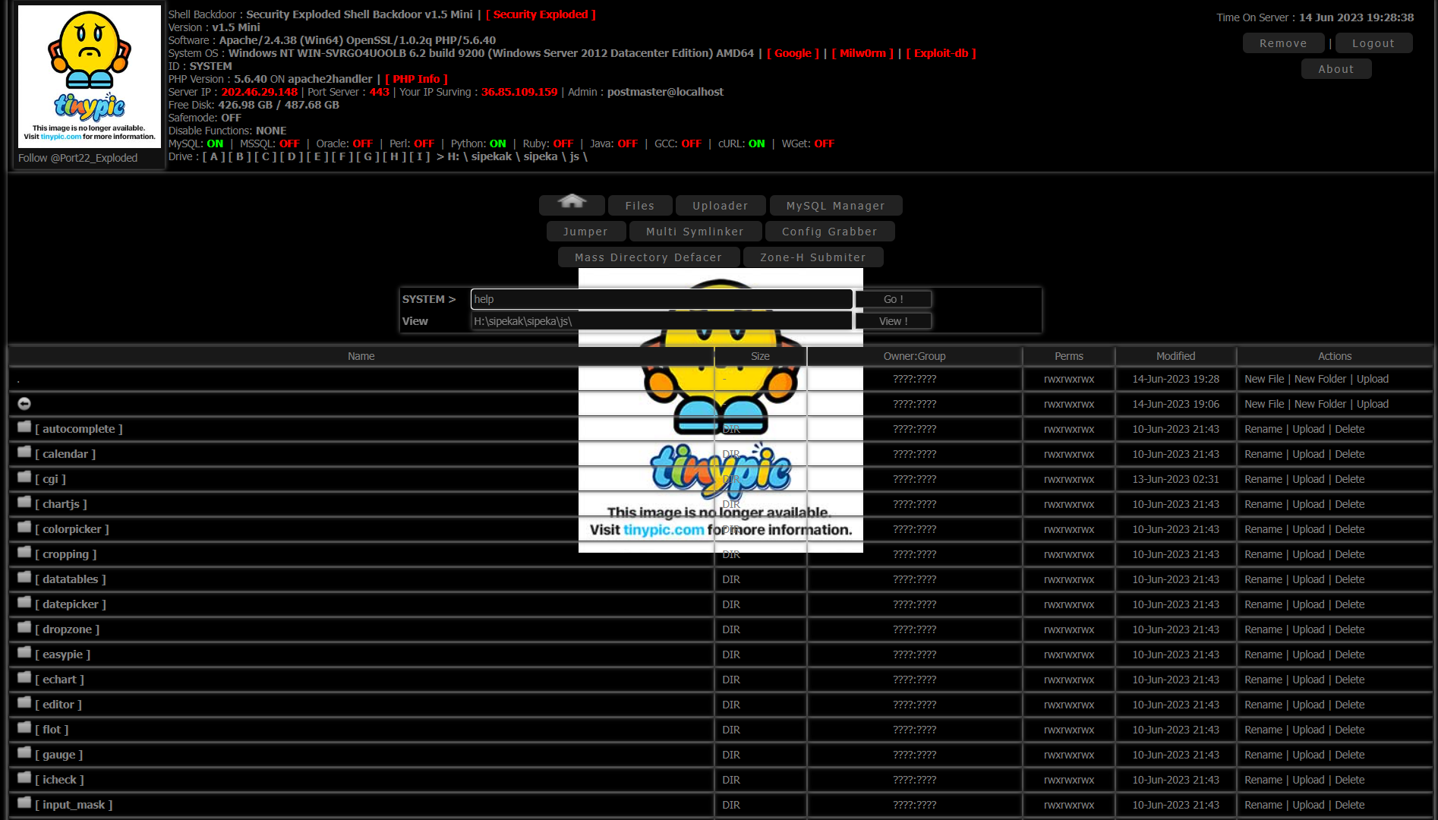Click the input_mask folder icon
Image resolution: width=1438 pixels, height=820 pixels.
[x=24, y=803]
